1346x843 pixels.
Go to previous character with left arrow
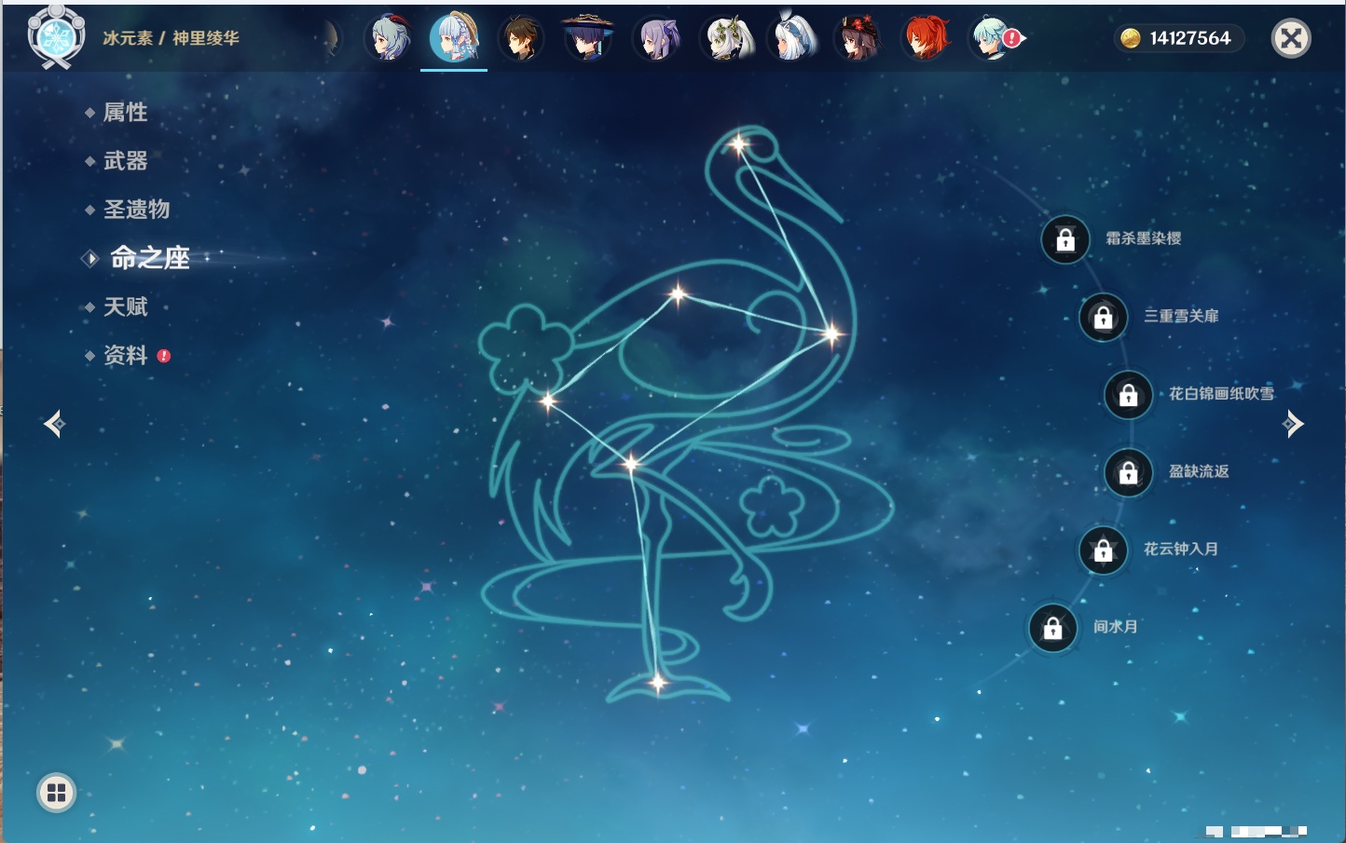click(x=54, y=424)
